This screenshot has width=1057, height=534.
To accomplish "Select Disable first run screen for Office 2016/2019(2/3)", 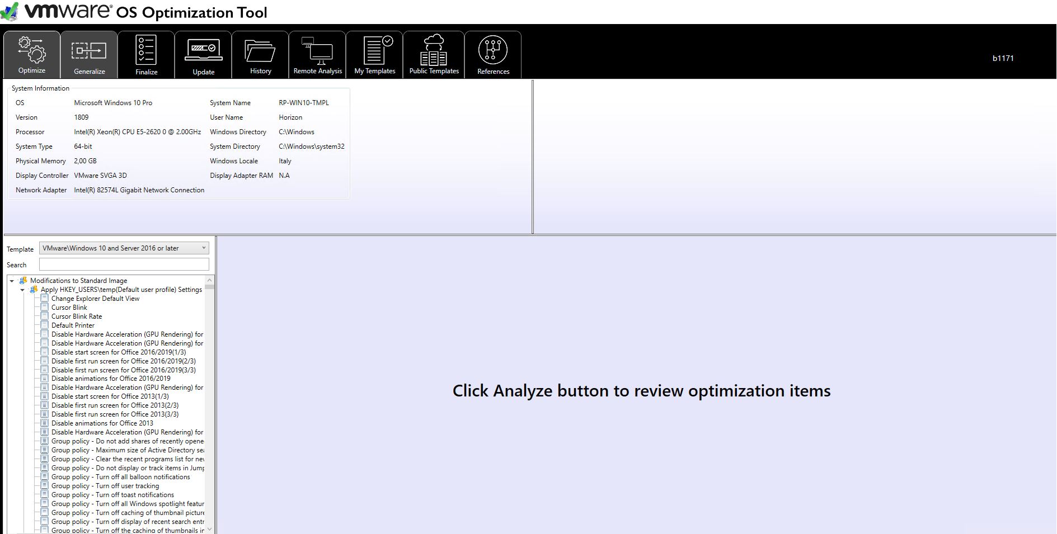I will tap(124, 361).
